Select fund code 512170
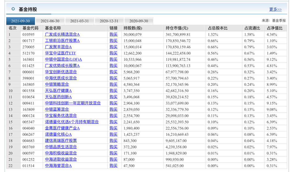Screen dimensions: 296x172 coord(29,53)
